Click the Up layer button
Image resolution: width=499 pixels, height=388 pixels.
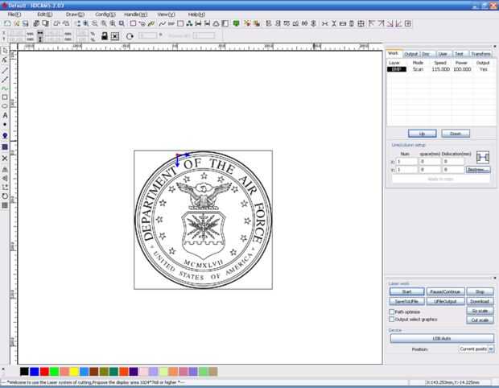[423, 134]
